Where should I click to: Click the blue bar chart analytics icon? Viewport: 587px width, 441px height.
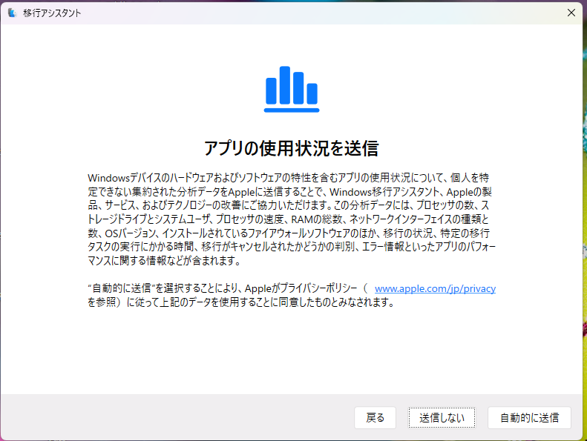coord(292,89)
